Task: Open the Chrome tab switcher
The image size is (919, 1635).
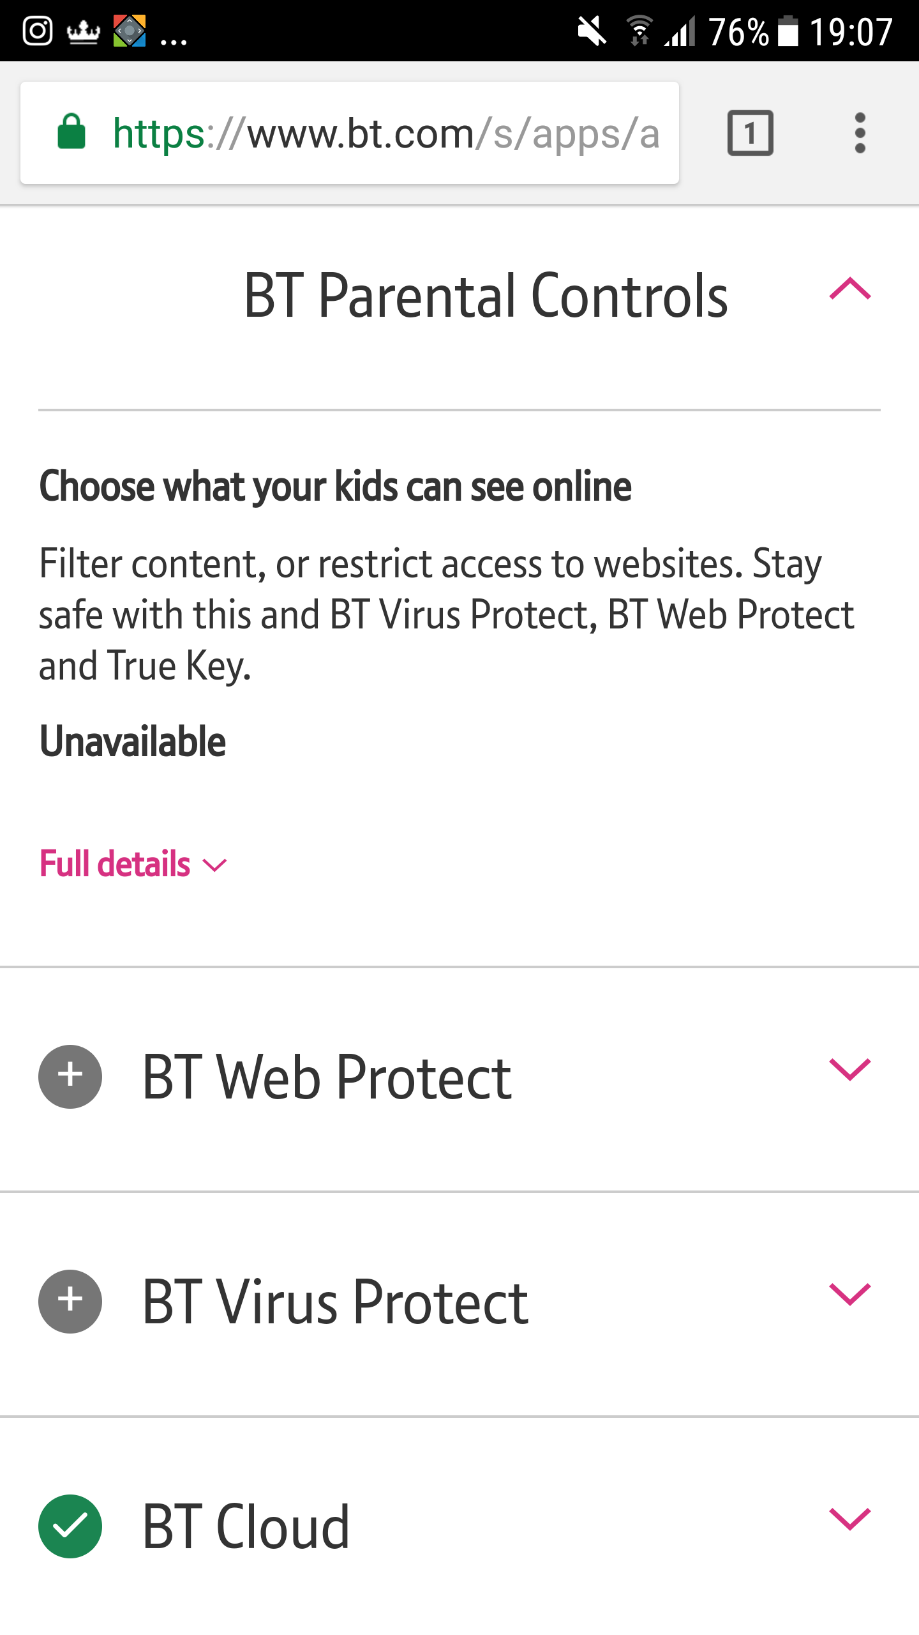Action: click(x=751, y=133)
